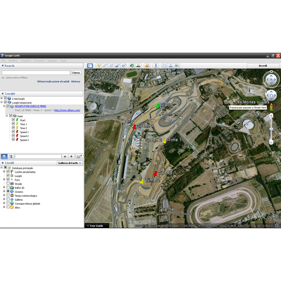Viewport: 281px width, 281px height.
Task: Collapse the Point folder tree node
Action: (7, 116)
